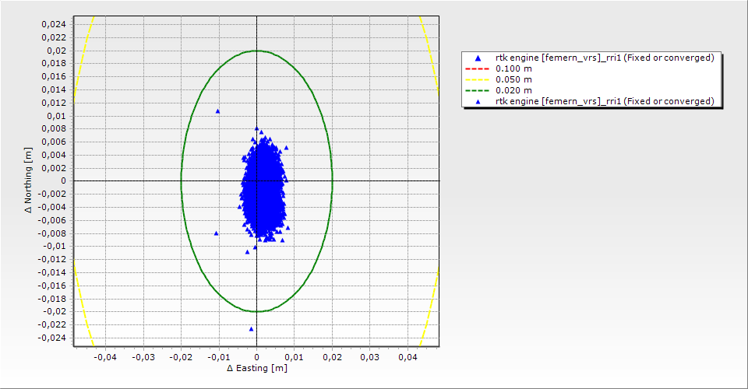Click the left outlier point near -0,008 Northing
The width and height of the screenshot is (748, 389).
point(217,233)
